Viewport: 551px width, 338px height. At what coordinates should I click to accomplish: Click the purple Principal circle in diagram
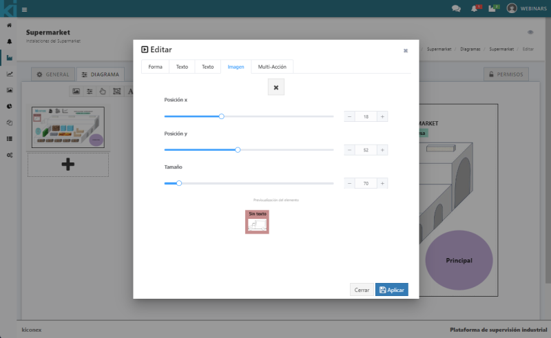pyautogui.click(x=459, y=260)
